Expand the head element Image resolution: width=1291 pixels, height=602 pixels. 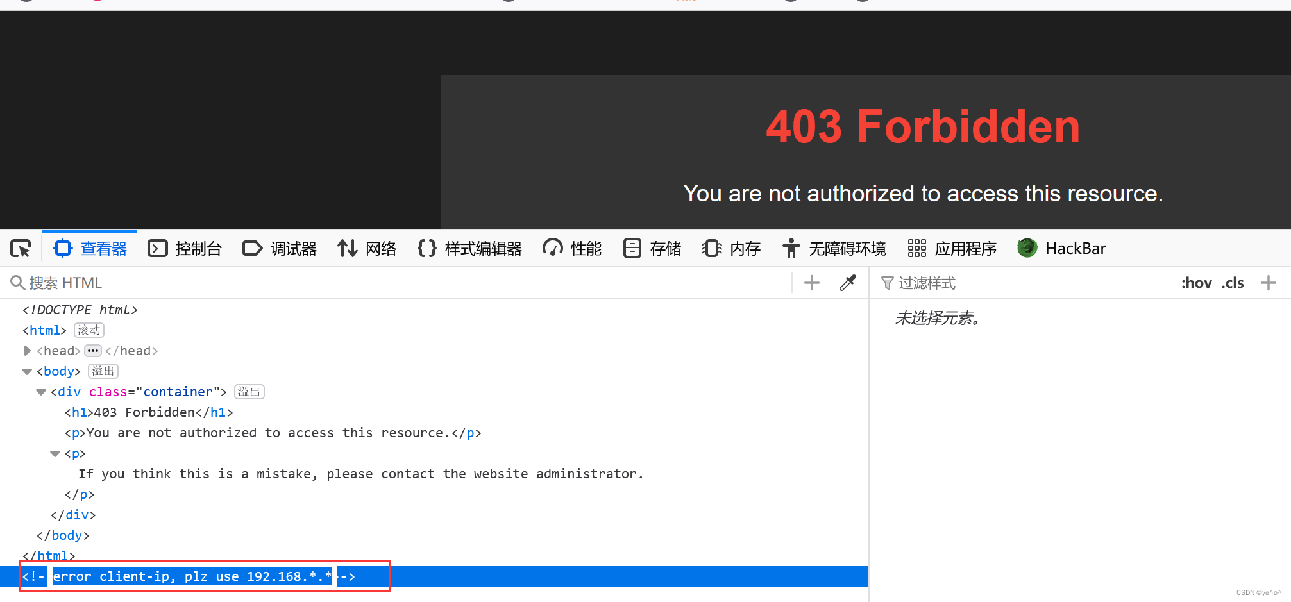click(27, 350)
